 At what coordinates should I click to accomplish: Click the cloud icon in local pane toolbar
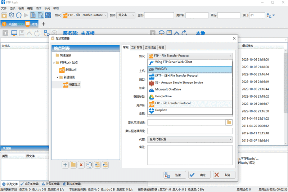coord(161,33)
